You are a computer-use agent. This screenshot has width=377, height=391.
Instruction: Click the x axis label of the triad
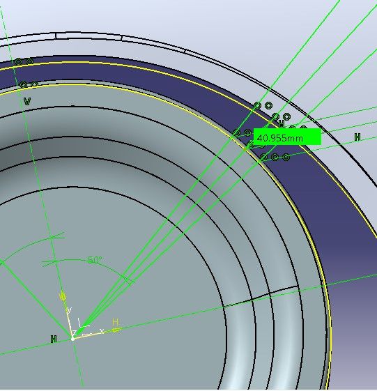click(102, 331)
